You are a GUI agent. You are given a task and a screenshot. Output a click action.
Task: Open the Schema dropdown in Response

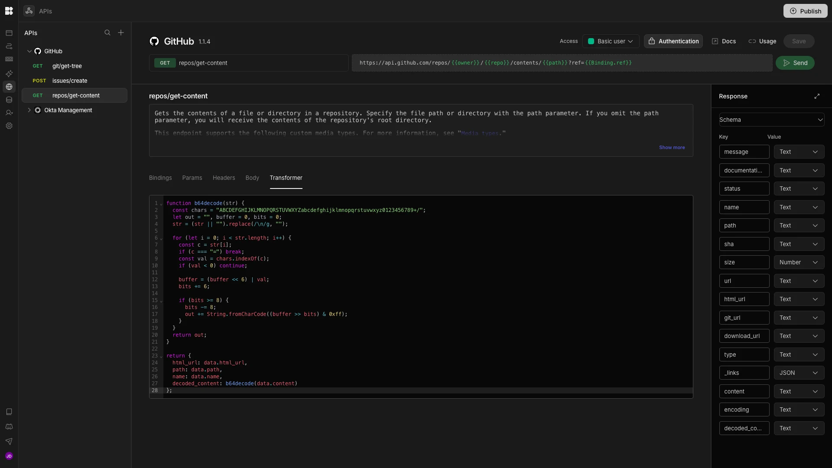pyautogui.click(x=771, y=120)
